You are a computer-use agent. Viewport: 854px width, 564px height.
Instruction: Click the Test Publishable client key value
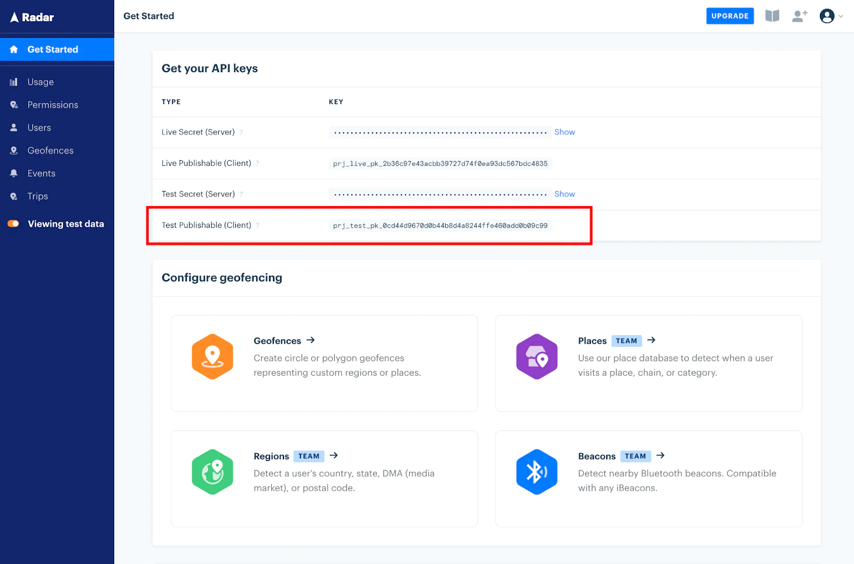click(x=440, y=226)
